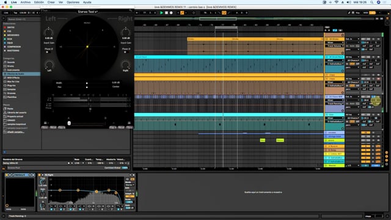Click the Record button in transport
This screenshot has height=220, width=391.
coord(171,13)
